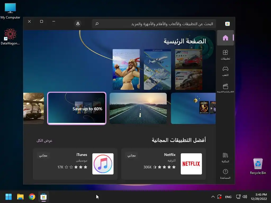Open the user account profile icon

tap(78, 24)
